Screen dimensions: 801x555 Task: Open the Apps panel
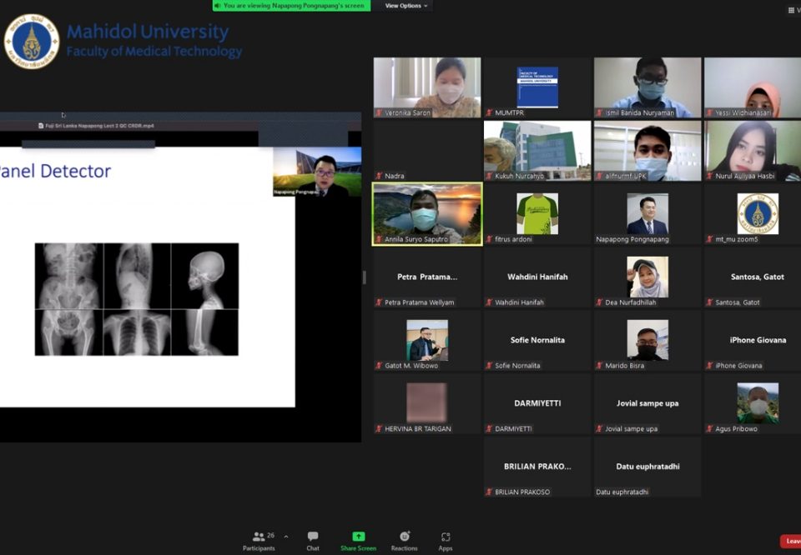(446, 540)
